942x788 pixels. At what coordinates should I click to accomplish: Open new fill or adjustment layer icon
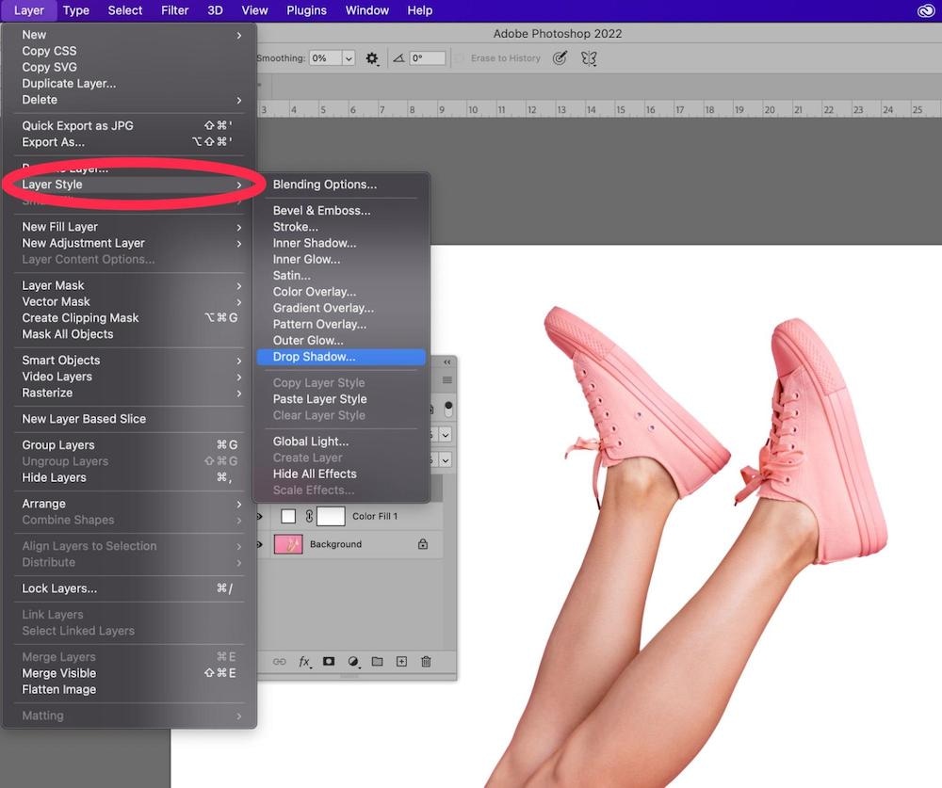(x=353, y=662)
